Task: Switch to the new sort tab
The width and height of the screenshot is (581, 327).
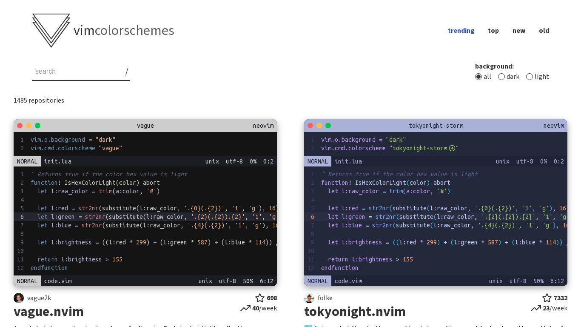Action: (519, 31)
